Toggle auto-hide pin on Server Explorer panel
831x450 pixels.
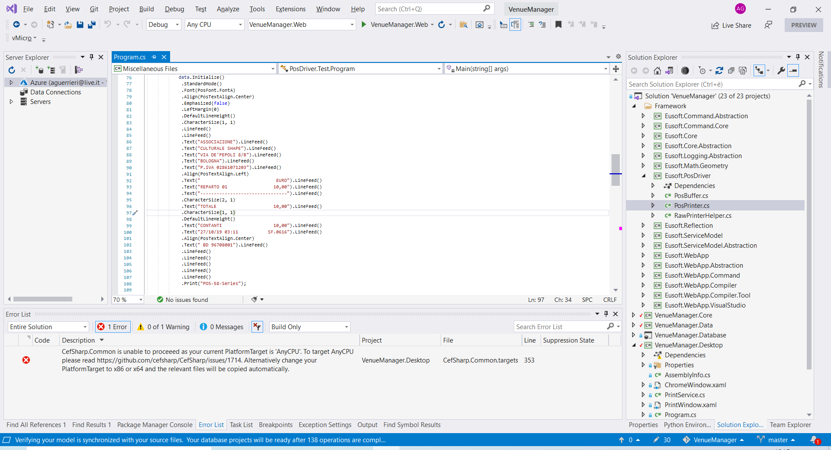coord(91,57)
